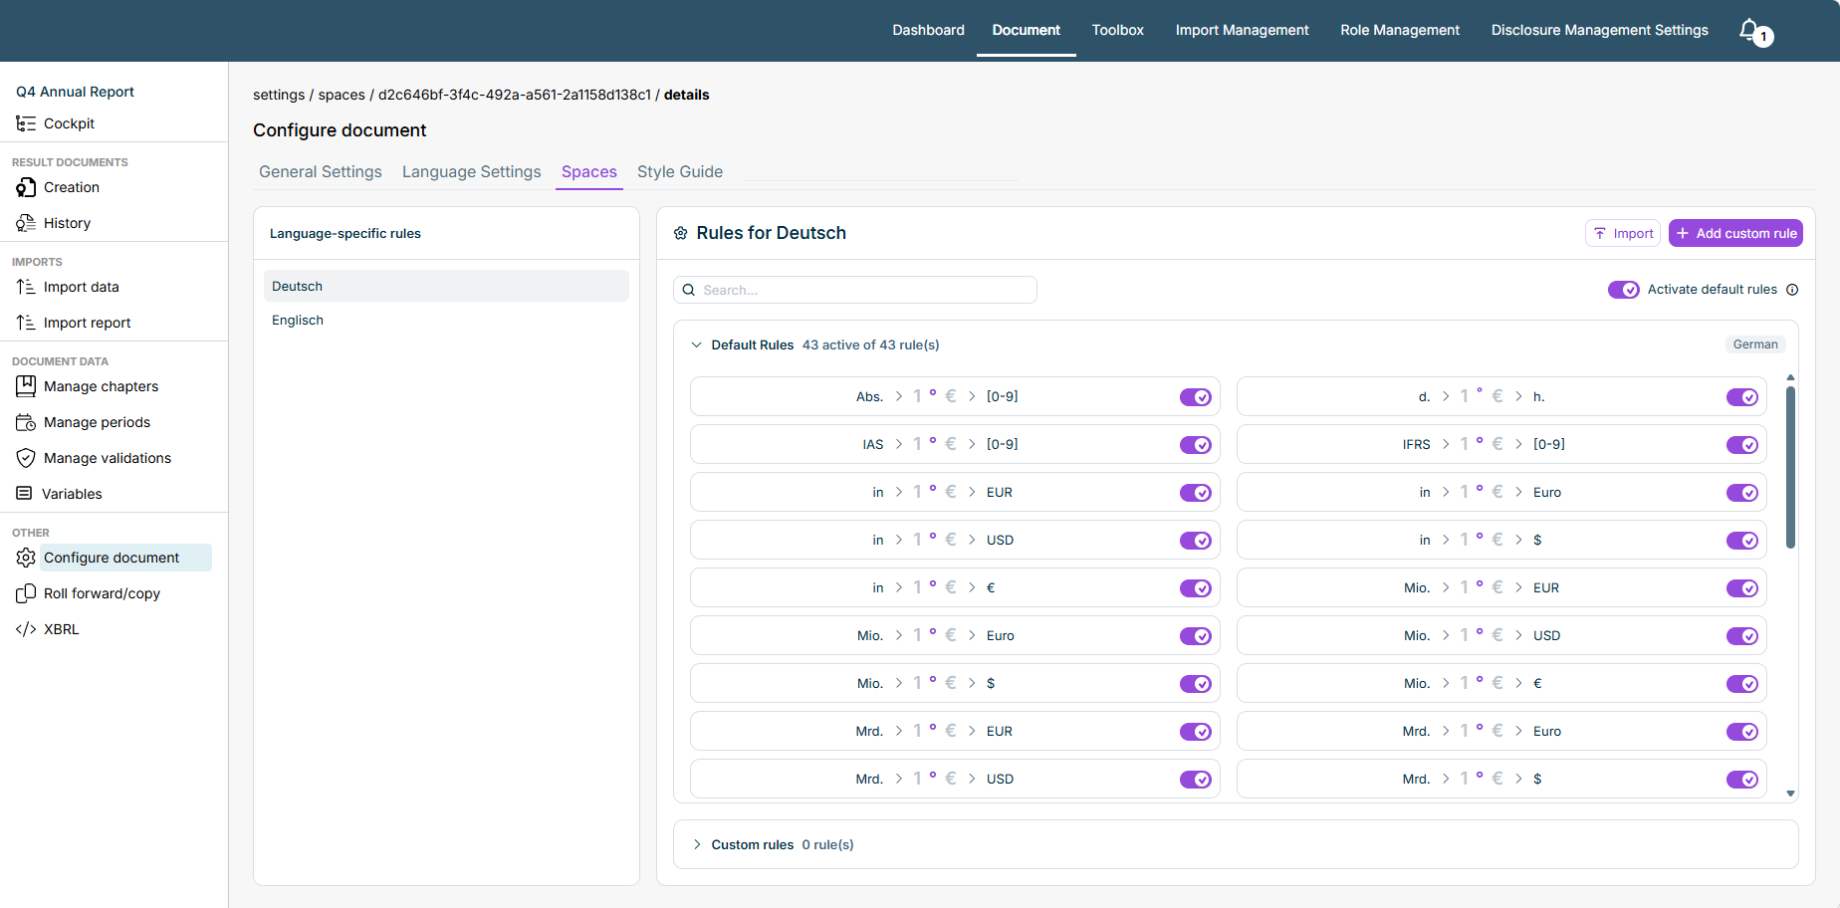Click settings breadcrumb link
Image resolution: width=1840 pixels, height=908 pixels.
279,95
